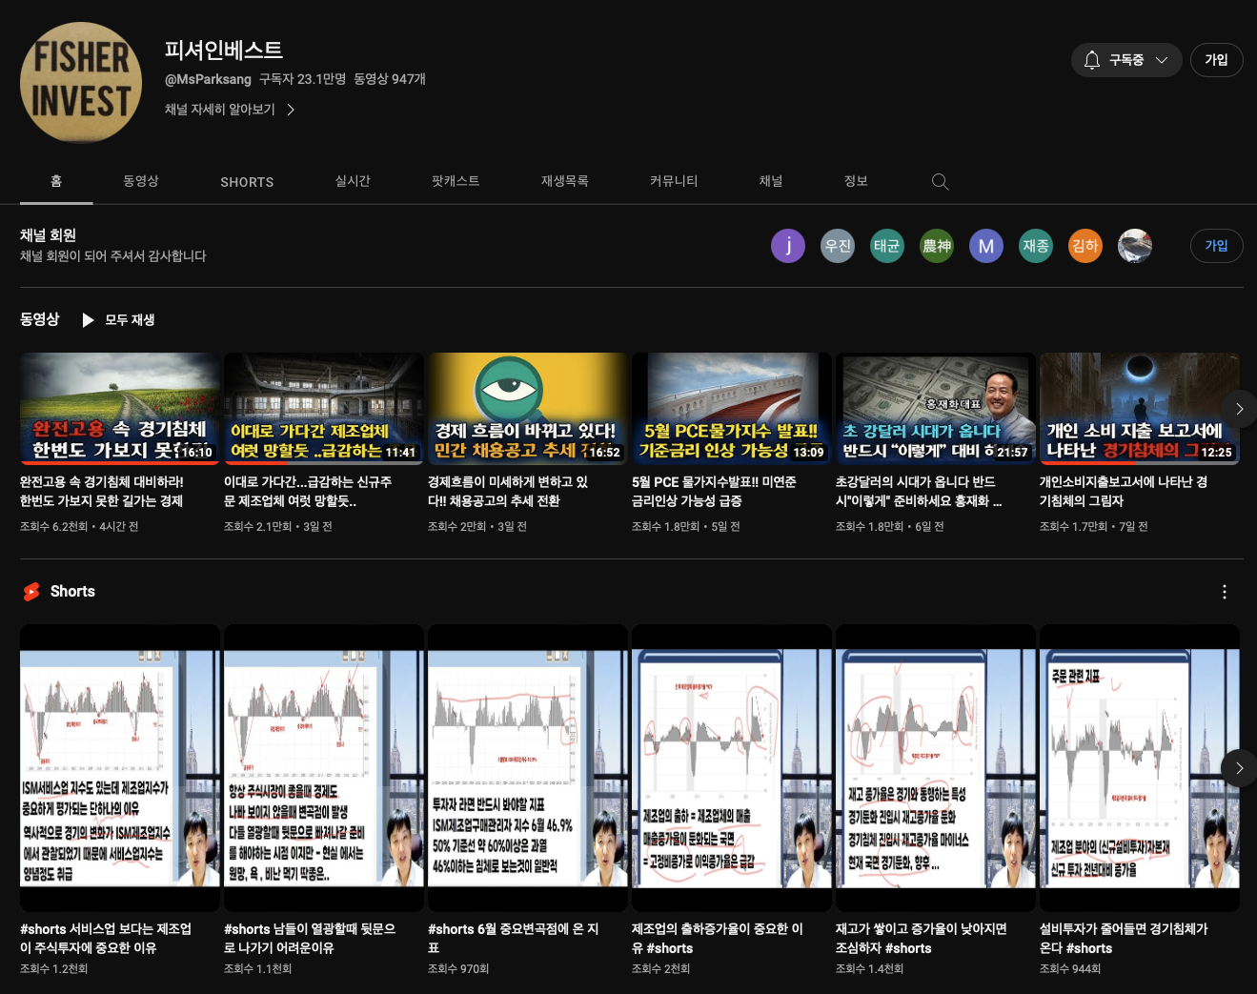The image size is (1257, 994).
Task: Open the 5월 PCE물가지수 video thumbnail
Action: pyautogui.click(x=731, y=408)
